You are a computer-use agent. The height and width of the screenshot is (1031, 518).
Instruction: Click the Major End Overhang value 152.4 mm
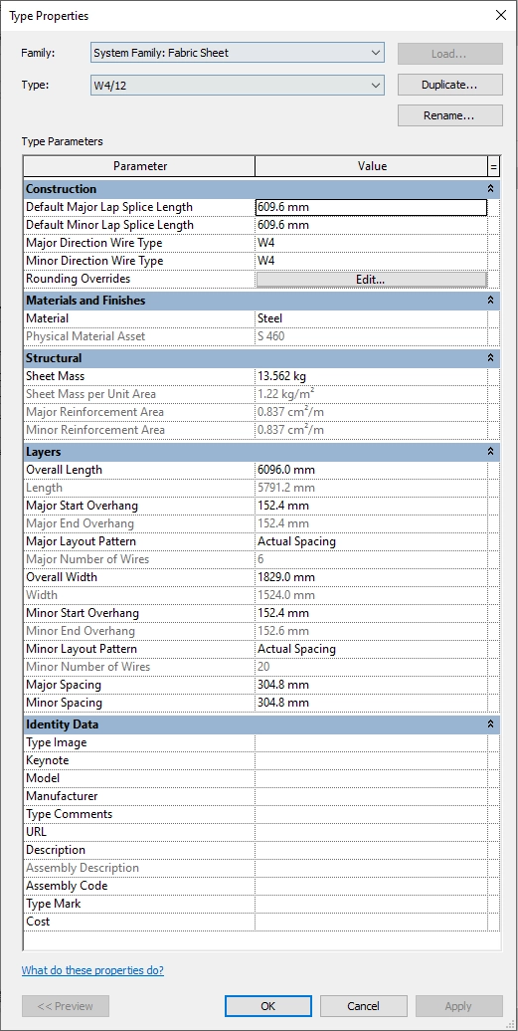pos(371,523)
